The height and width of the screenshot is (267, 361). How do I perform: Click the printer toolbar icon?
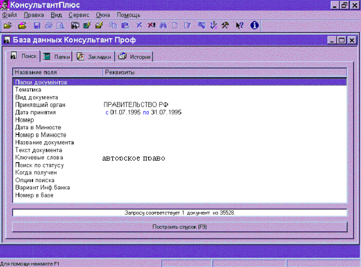click(x=48, y=25)
